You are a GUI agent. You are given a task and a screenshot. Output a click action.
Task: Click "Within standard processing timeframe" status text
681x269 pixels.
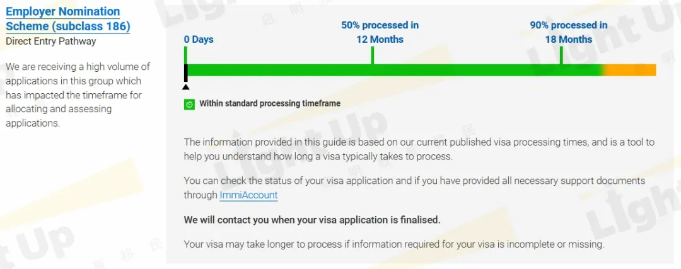(270, 104)
